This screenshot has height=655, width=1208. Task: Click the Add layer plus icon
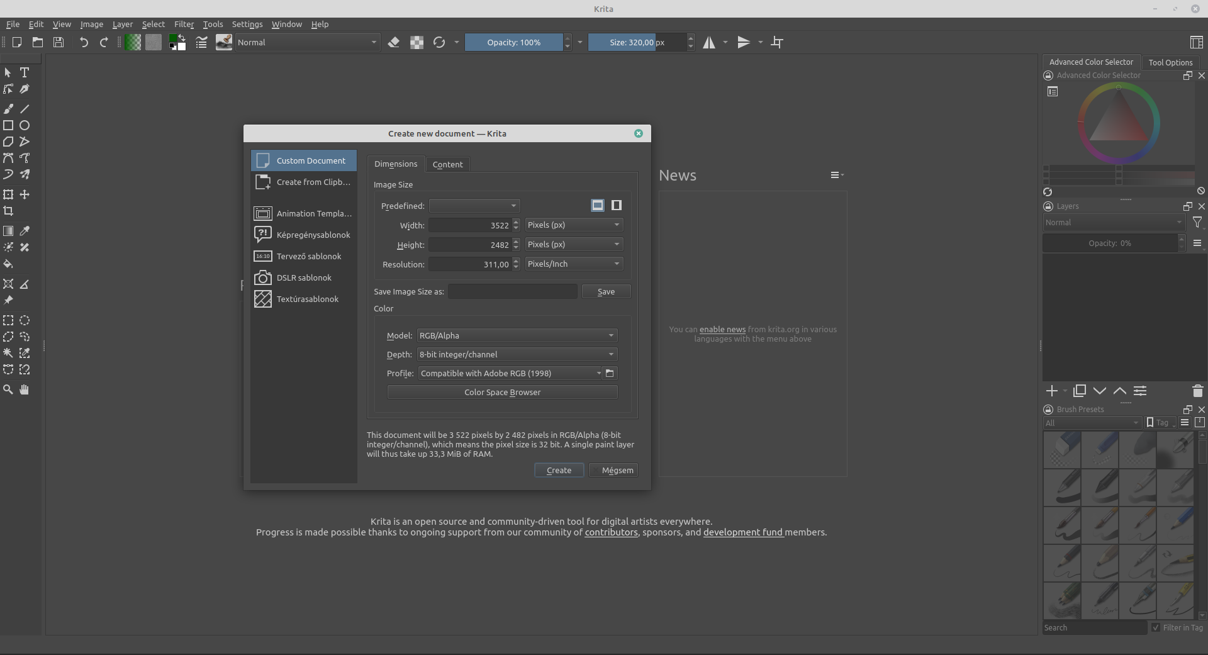point(1052,391)
